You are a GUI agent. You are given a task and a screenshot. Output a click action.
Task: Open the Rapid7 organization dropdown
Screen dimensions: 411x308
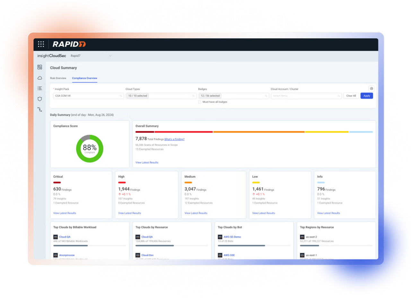[x=92, y=56]
